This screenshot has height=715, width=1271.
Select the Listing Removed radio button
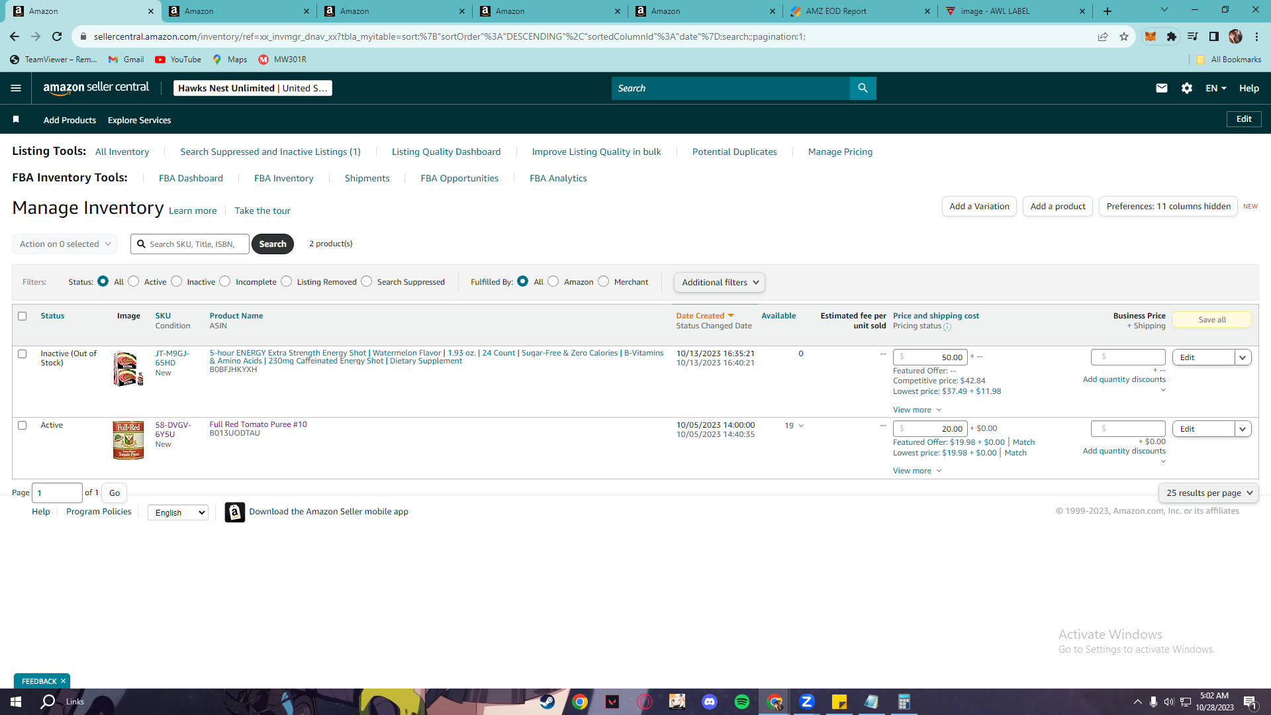[x=286, y=281]
